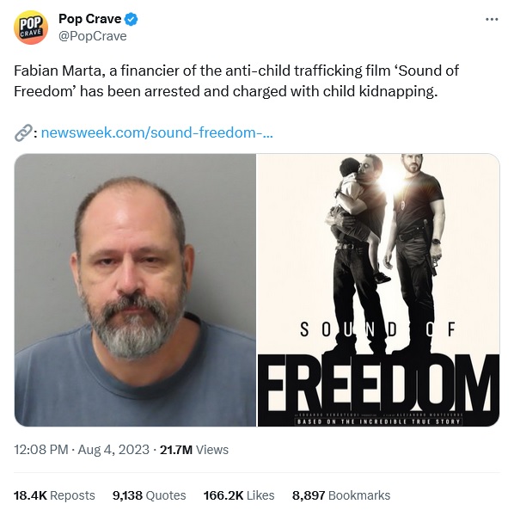Click the blue verified checkmark badge

[132, 19]
